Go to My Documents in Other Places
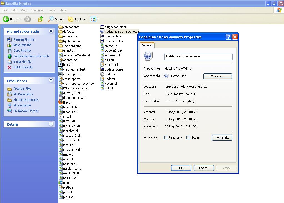Viewport: 284px width, 203px height. tap(23, 94)
